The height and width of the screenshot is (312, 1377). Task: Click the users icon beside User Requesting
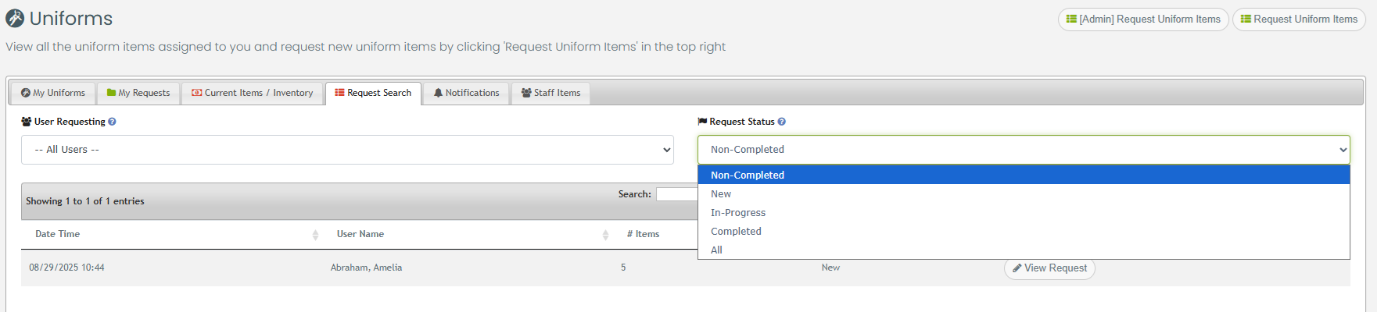point(27,122)
